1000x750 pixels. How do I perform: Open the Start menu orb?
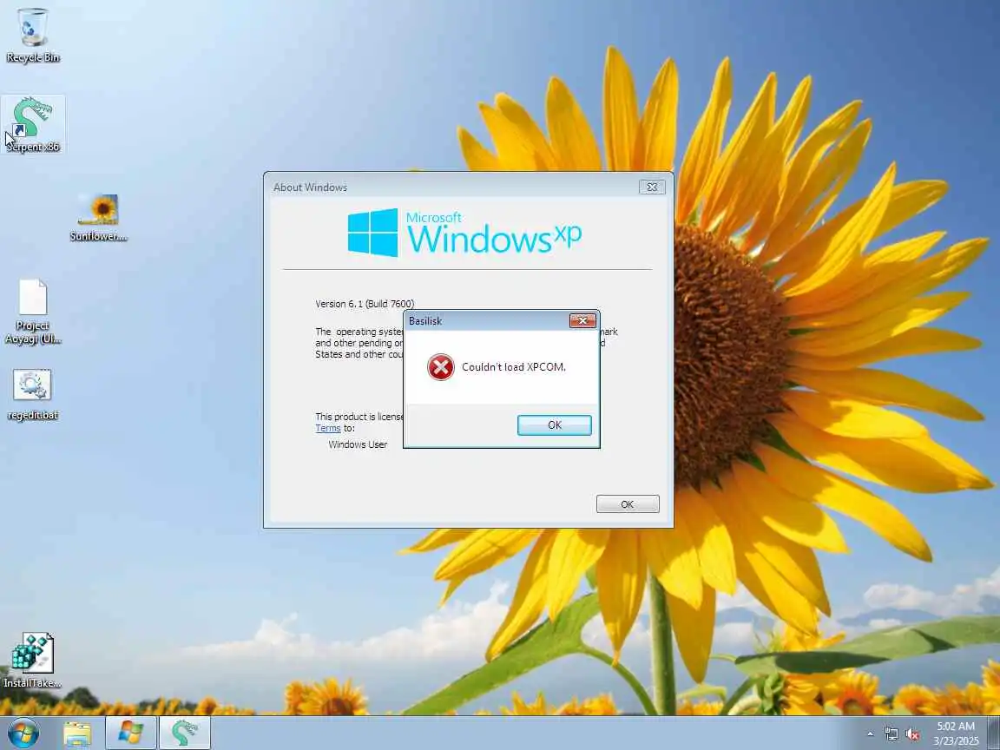pyautogui.click(x=23, y=733)
